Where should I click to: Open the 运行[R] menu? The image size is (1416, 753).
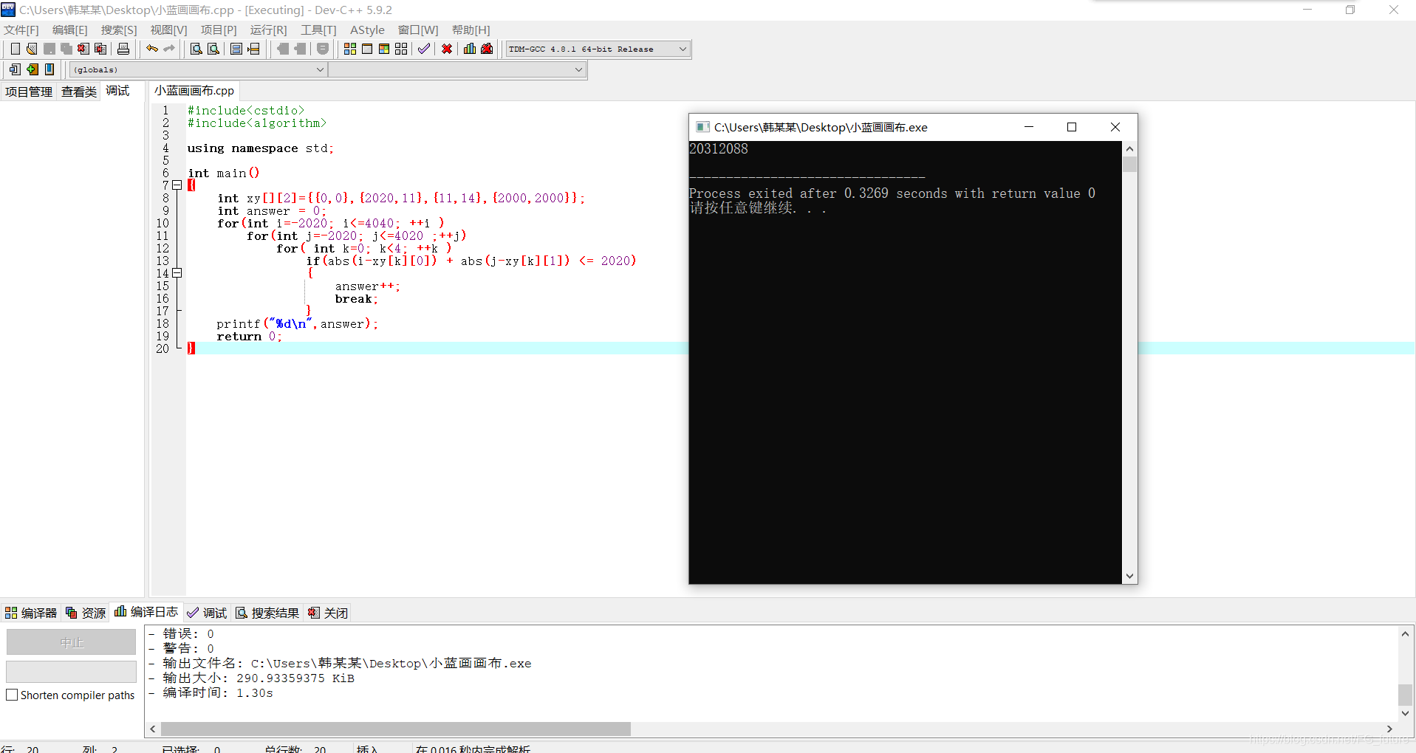(269, 30)
